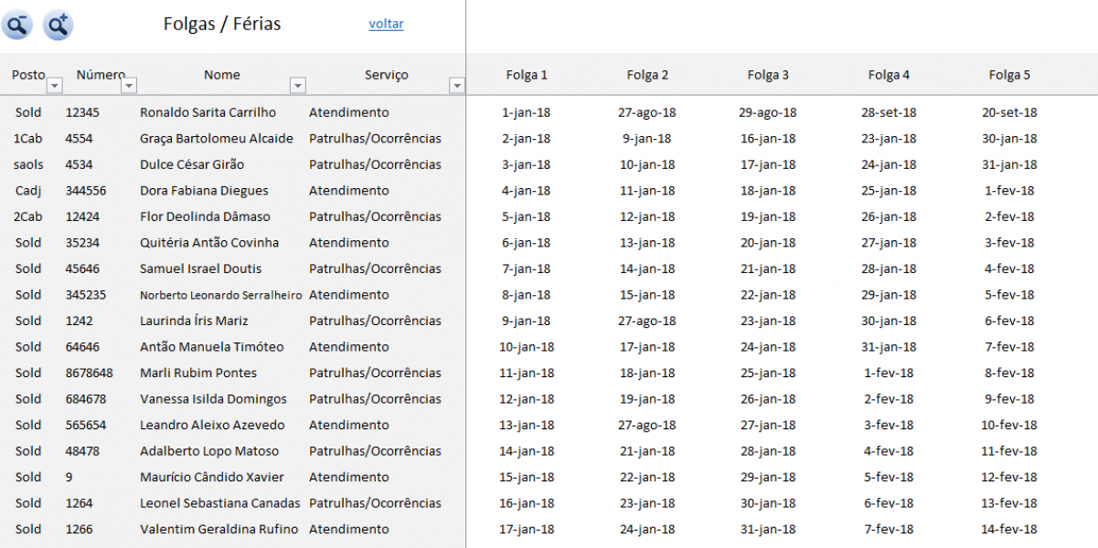Click the Folgas / Férias title
The height and width of the screenshot is (548, 1098).
222,24
